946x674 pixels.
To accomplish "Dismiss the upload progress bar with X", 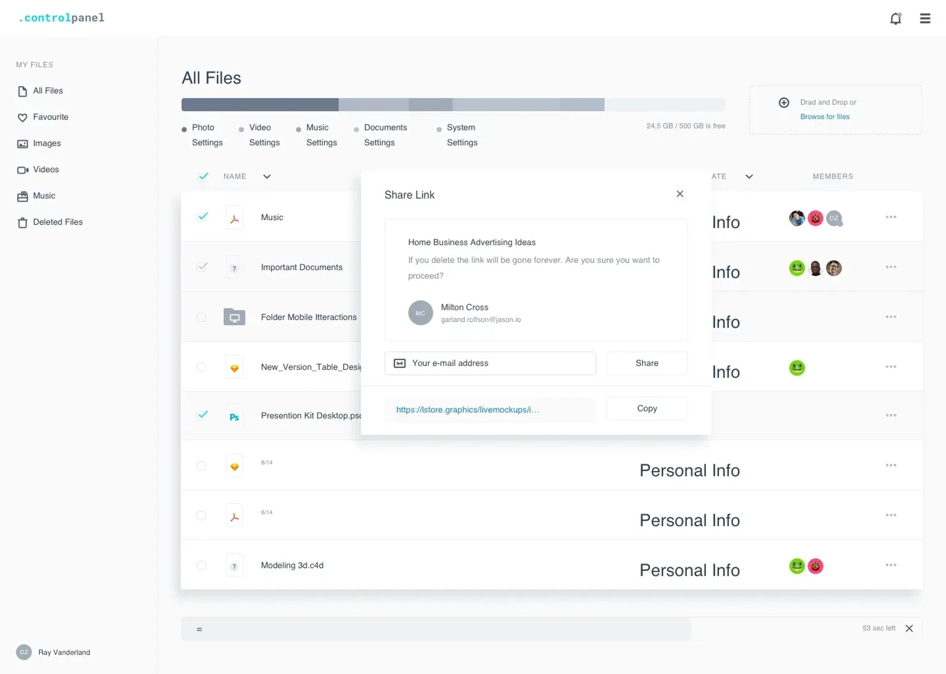I will (x=909, y=628).
